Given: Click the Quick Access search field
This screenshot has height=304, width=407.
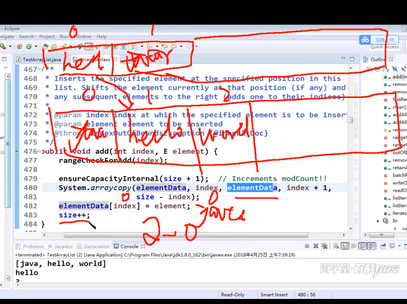Looking at the screenshot, I should 384,47.
